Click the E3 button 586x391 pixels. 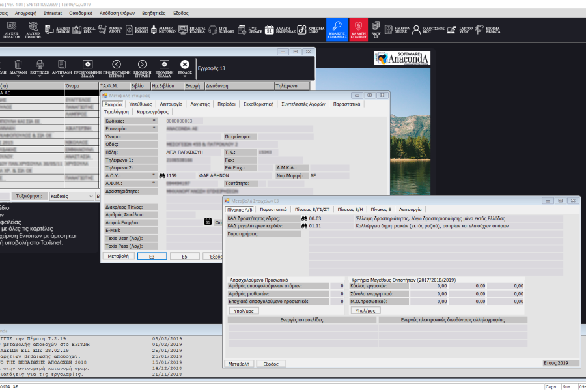click(x=152, y=257)
